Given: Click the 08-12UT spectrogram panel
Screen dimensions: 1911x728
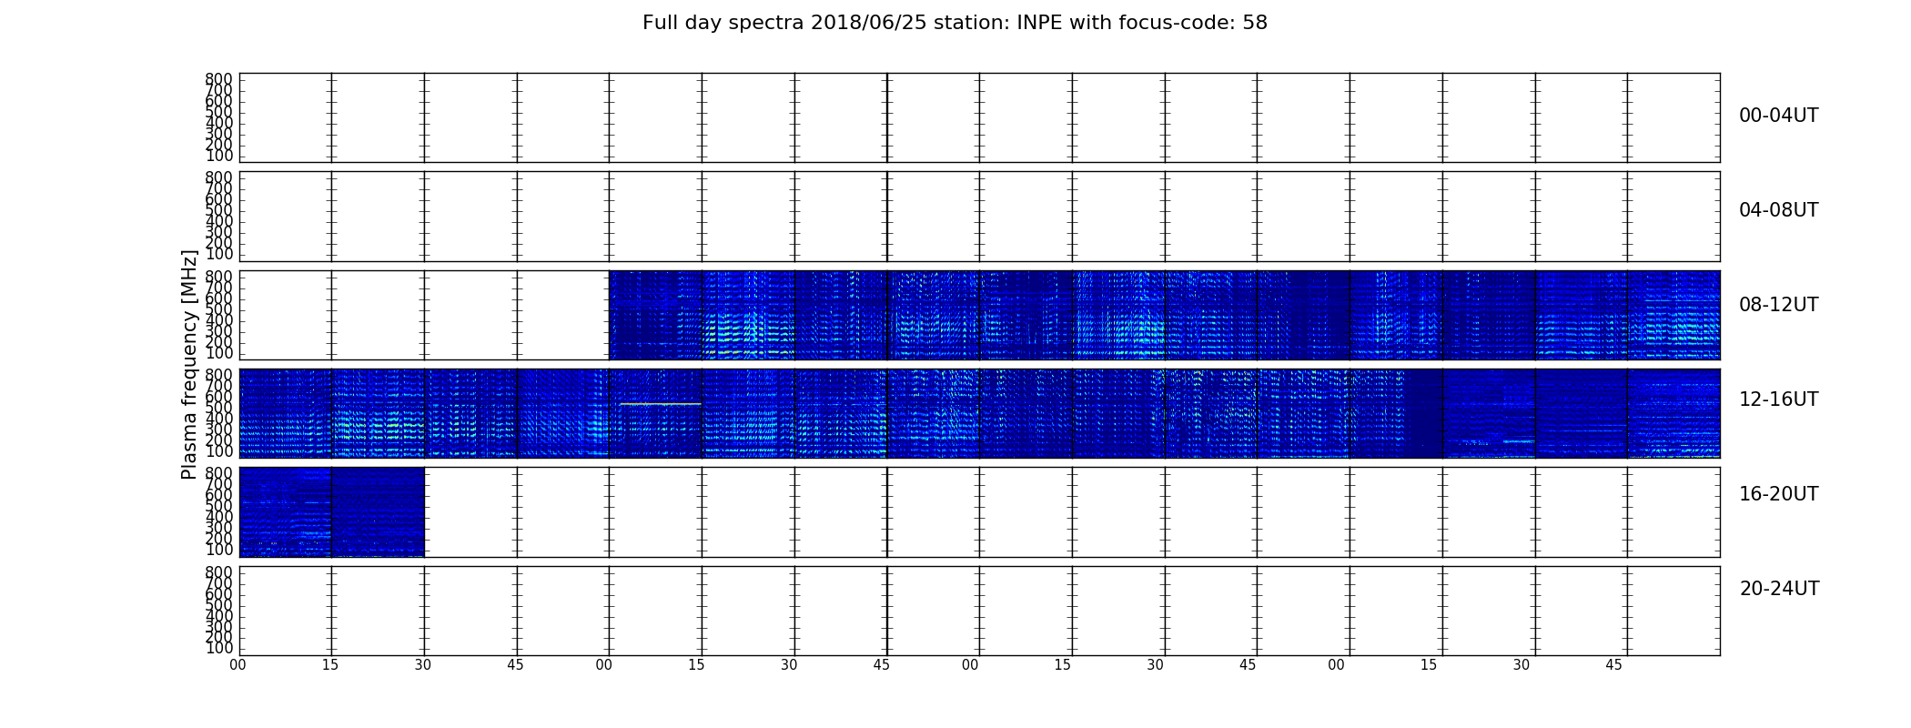Looking at the screenshot, I should pyautogui.click(x=979, y=315).
